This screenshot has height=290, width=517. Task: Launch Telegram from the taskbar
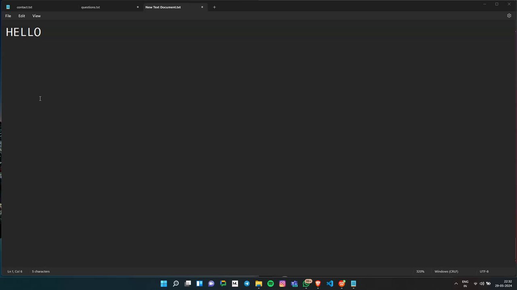pyautogui.click(x=247, y=284)
